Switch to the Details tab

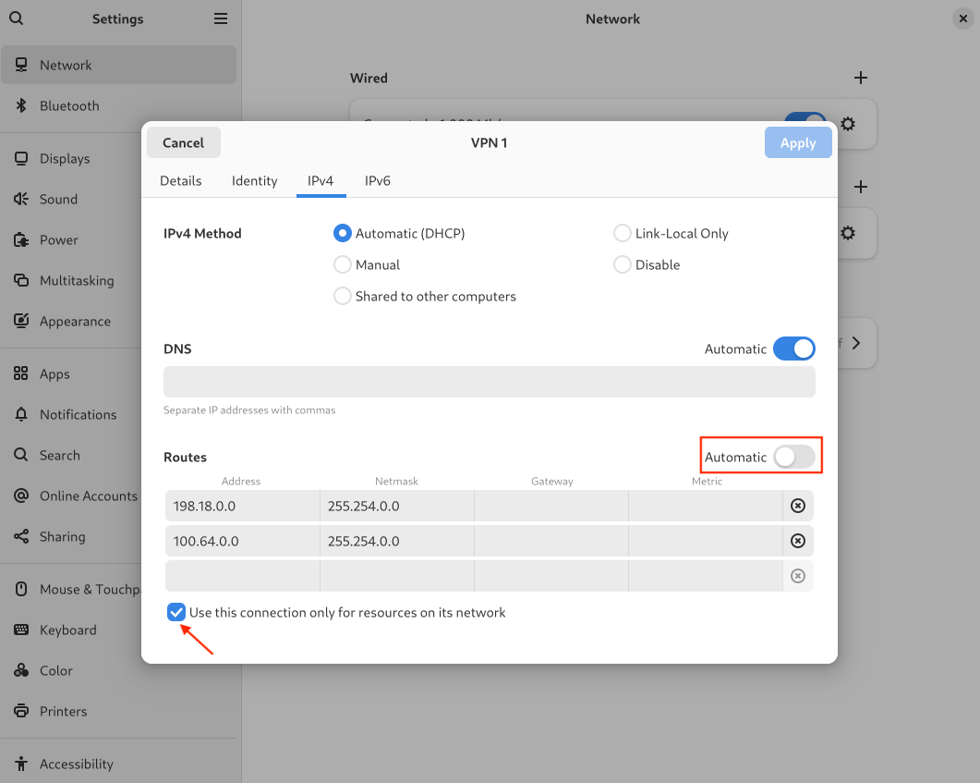(x=181, y=181)
